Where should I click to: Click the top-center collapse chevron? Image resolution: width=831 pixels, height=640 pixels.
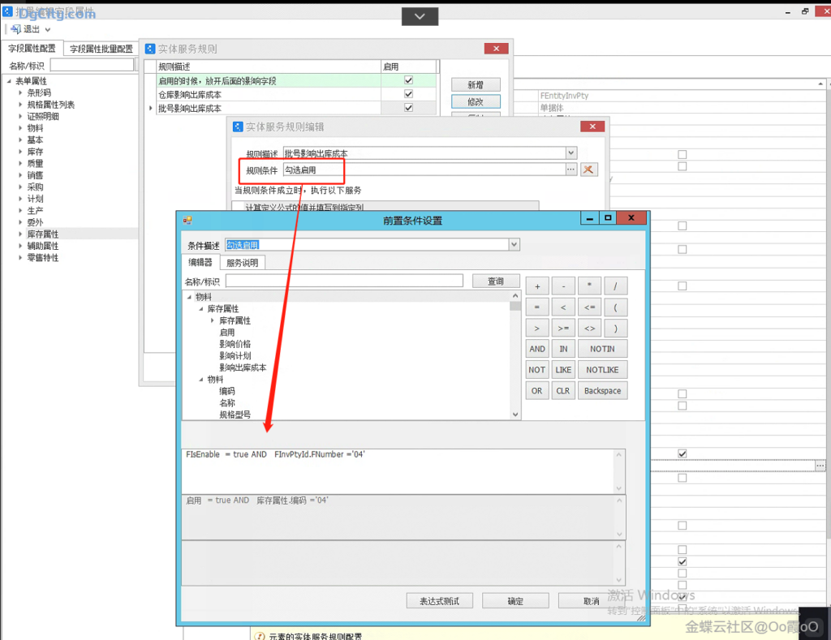pos(420,16)
